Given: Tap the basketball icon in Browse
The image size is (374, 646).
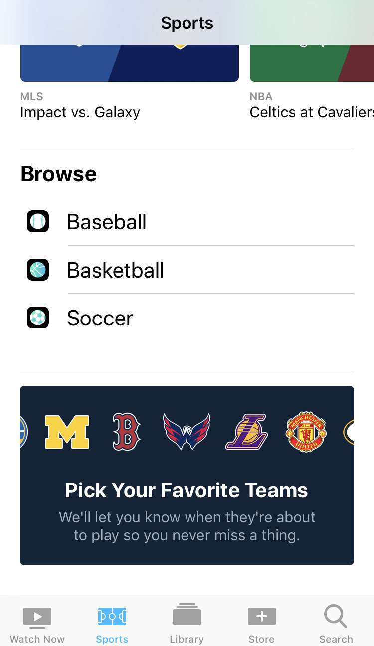Looking at the screenshot, I should point(38,270).
